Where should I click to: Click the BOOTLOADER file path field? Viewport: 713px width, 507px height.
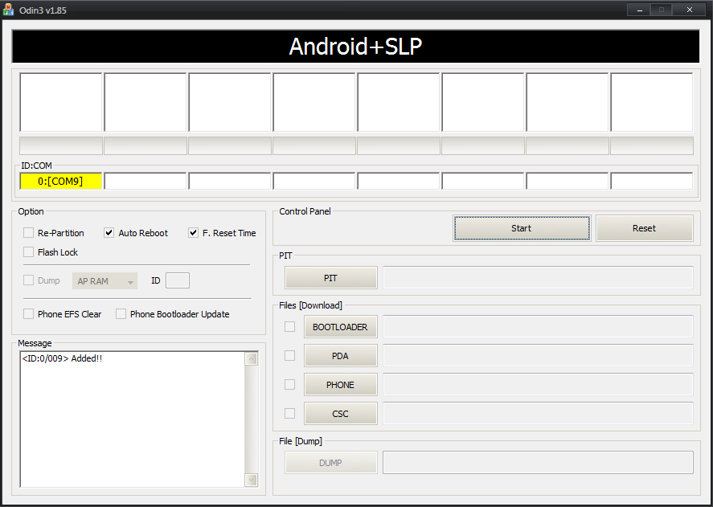click(x=538, y=327)
